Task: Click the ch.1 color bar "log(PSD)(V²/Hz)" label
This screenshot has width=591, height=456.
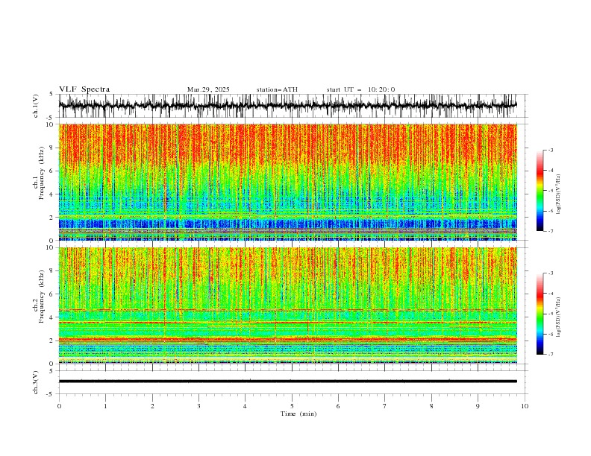Action: (558, 194)
